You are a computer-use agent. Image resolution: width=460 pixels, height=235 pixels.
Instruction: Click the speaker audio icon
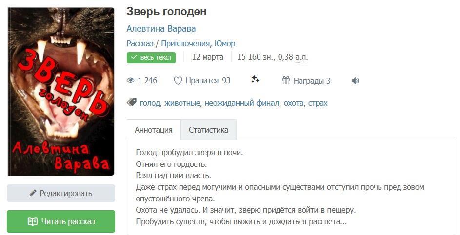click(x=355, y=81)
